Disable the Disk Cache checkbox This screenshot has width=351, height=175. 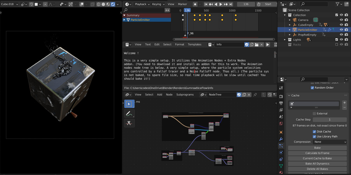[314, 132]
